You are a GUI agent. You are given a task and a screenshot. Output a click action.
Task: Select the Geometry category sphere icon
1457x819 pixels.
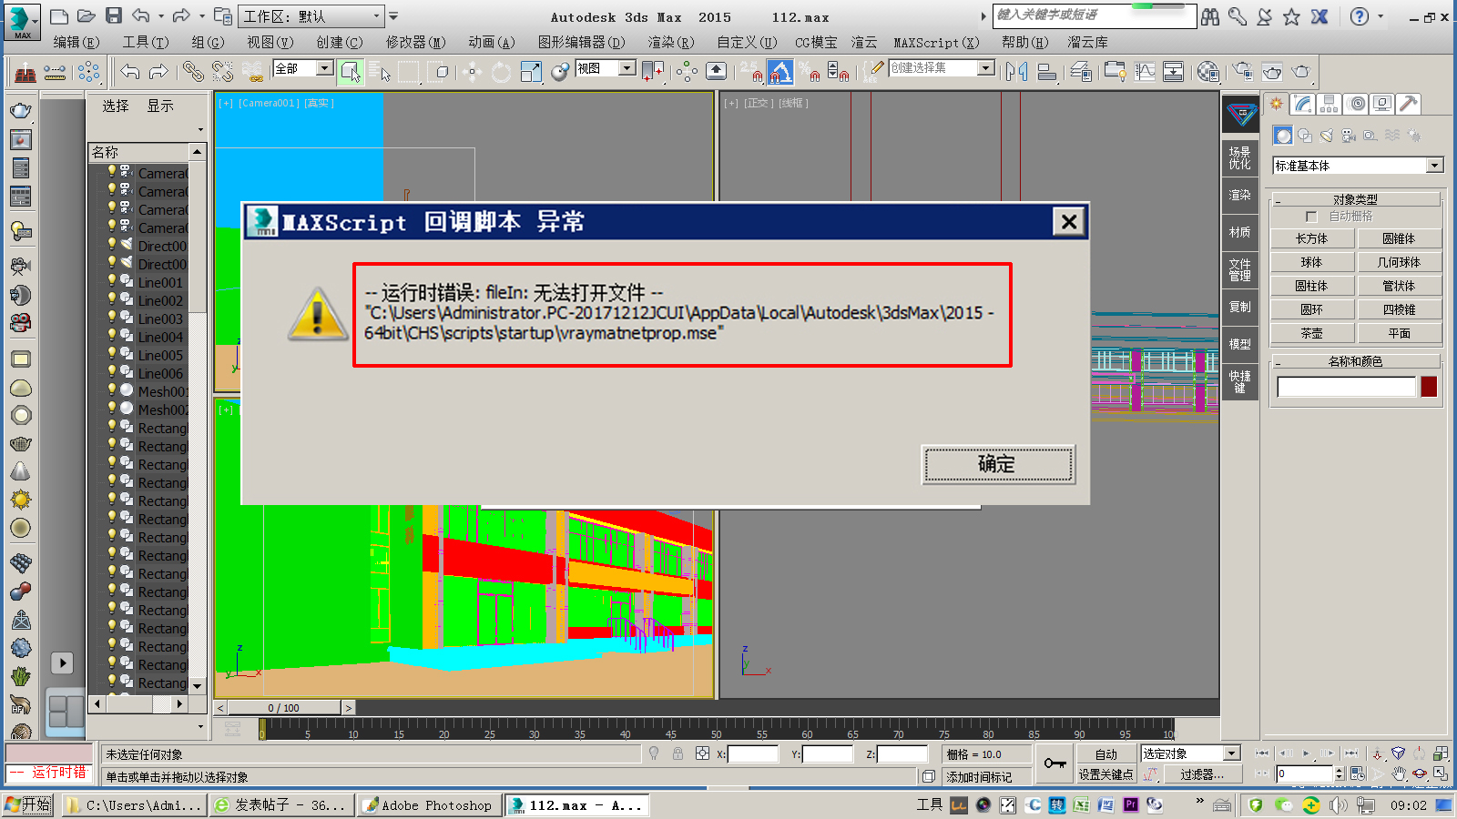(x=1283, y=136)
